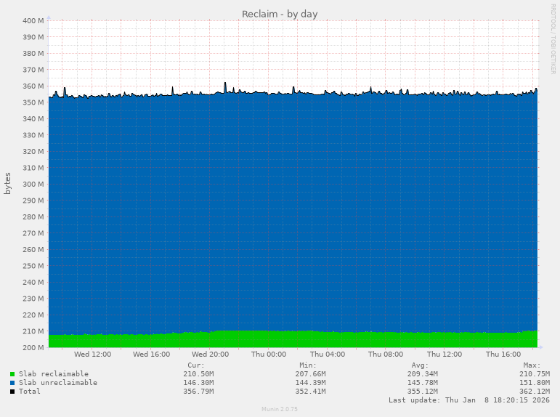This screenshot has height=417, width=560.
Task: Click the 'Max:' column header
Action: 532,365
